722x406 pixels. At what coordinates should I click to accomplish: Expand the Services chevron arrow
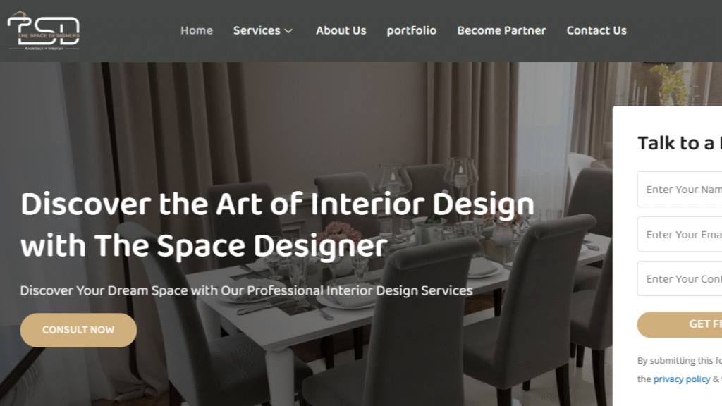point(288,31)
